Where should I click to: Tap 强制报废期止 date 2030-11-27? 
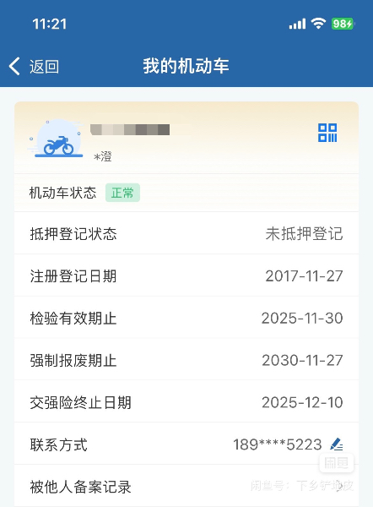click(x=302, y=360)
